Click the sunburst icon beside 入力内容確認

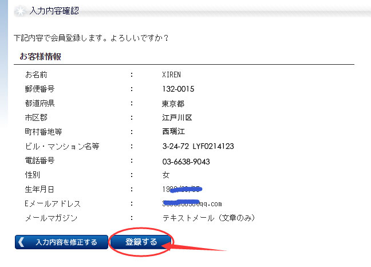pos(18,11)
